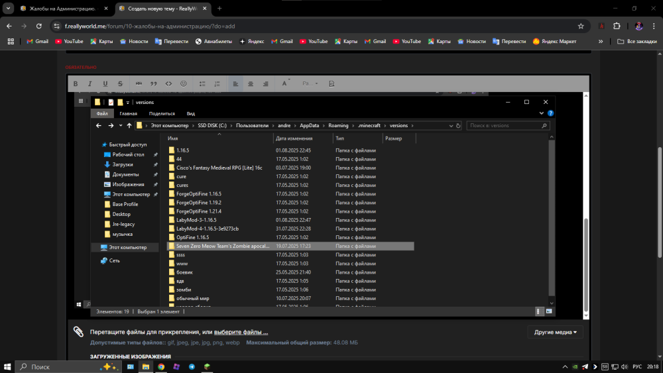Viewport: 663px width, 373px height.
Task: Open the 'Все закладки' folder
Action: [x=636, y=41]
